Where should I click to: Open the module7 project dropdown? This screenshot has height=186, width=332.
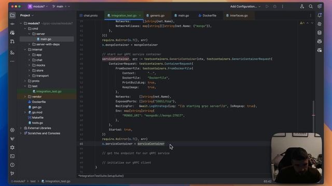pyautogui.click(x=38, y=7)
